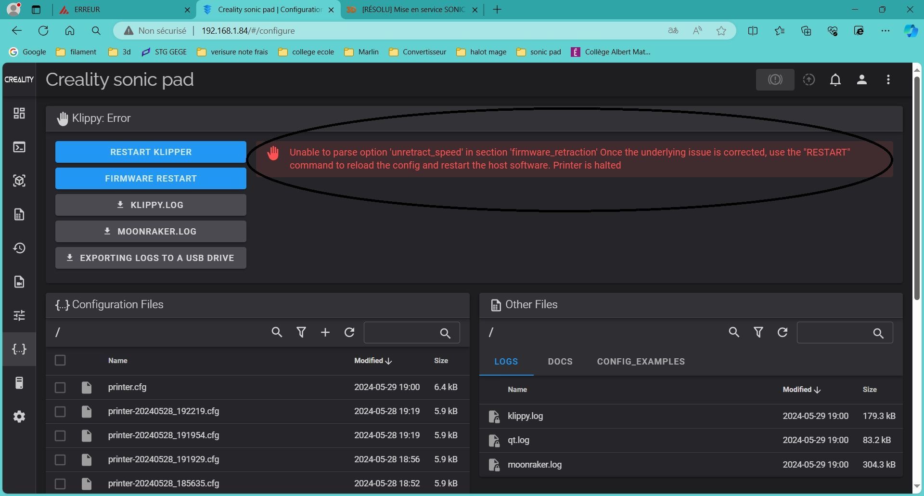Screen dimensions: 924x496
Task: Download KLIPPY.LOG via the button
Action: (151, 205)
